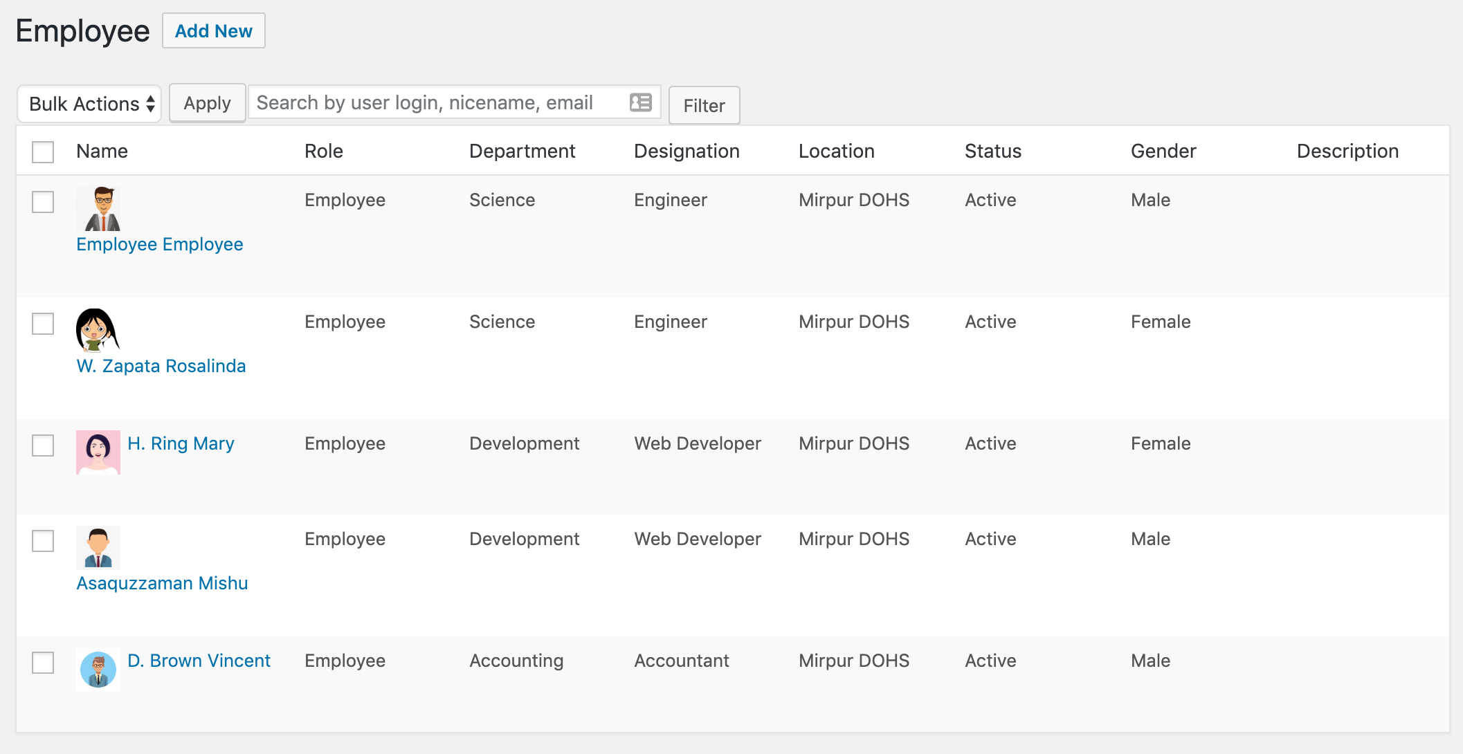Select the checkbox beside H. Ring Mary
The image size is (1463, 754).
(43, 445)
